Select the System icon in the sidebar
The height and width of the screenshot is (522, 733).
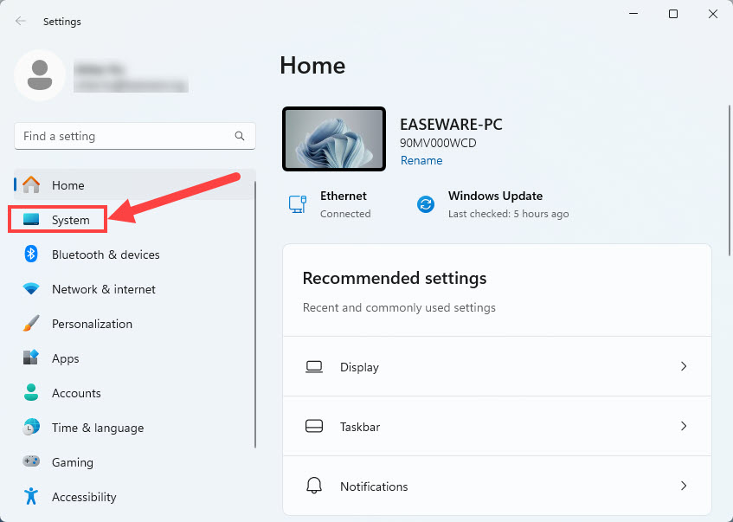pos(29,219)
